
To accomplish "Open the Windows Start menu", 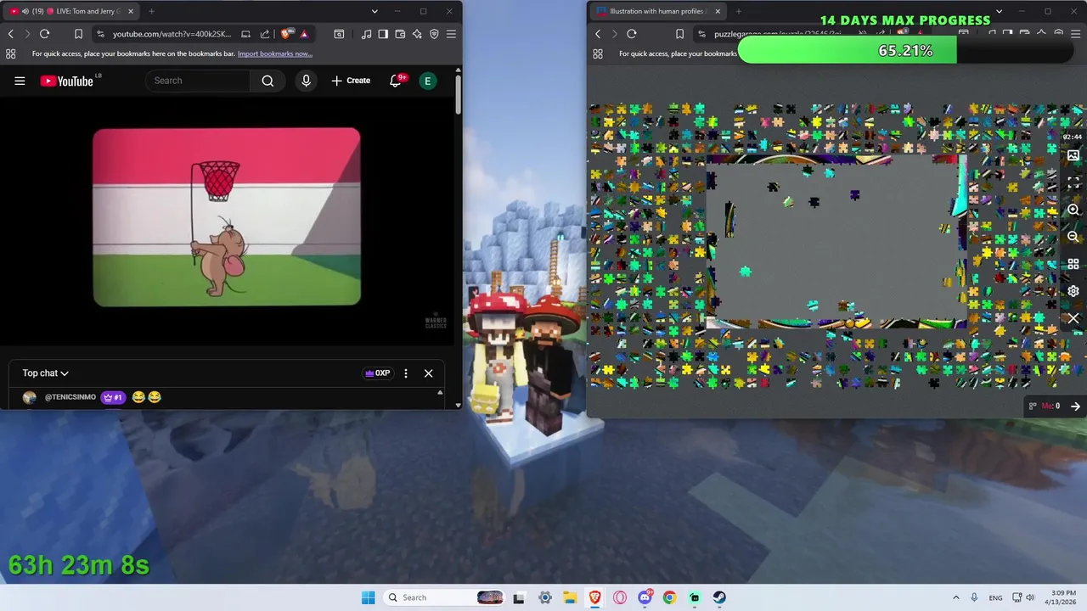I will (x=368, y=597).
